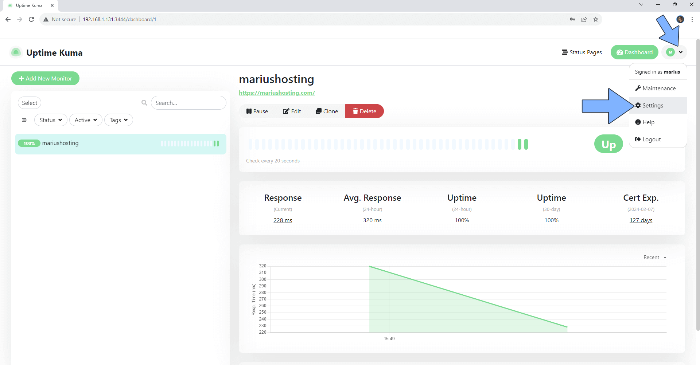The image size is (700, 365).
Task: Click the monitor list layout icon
Action: (x=24, y=120)
